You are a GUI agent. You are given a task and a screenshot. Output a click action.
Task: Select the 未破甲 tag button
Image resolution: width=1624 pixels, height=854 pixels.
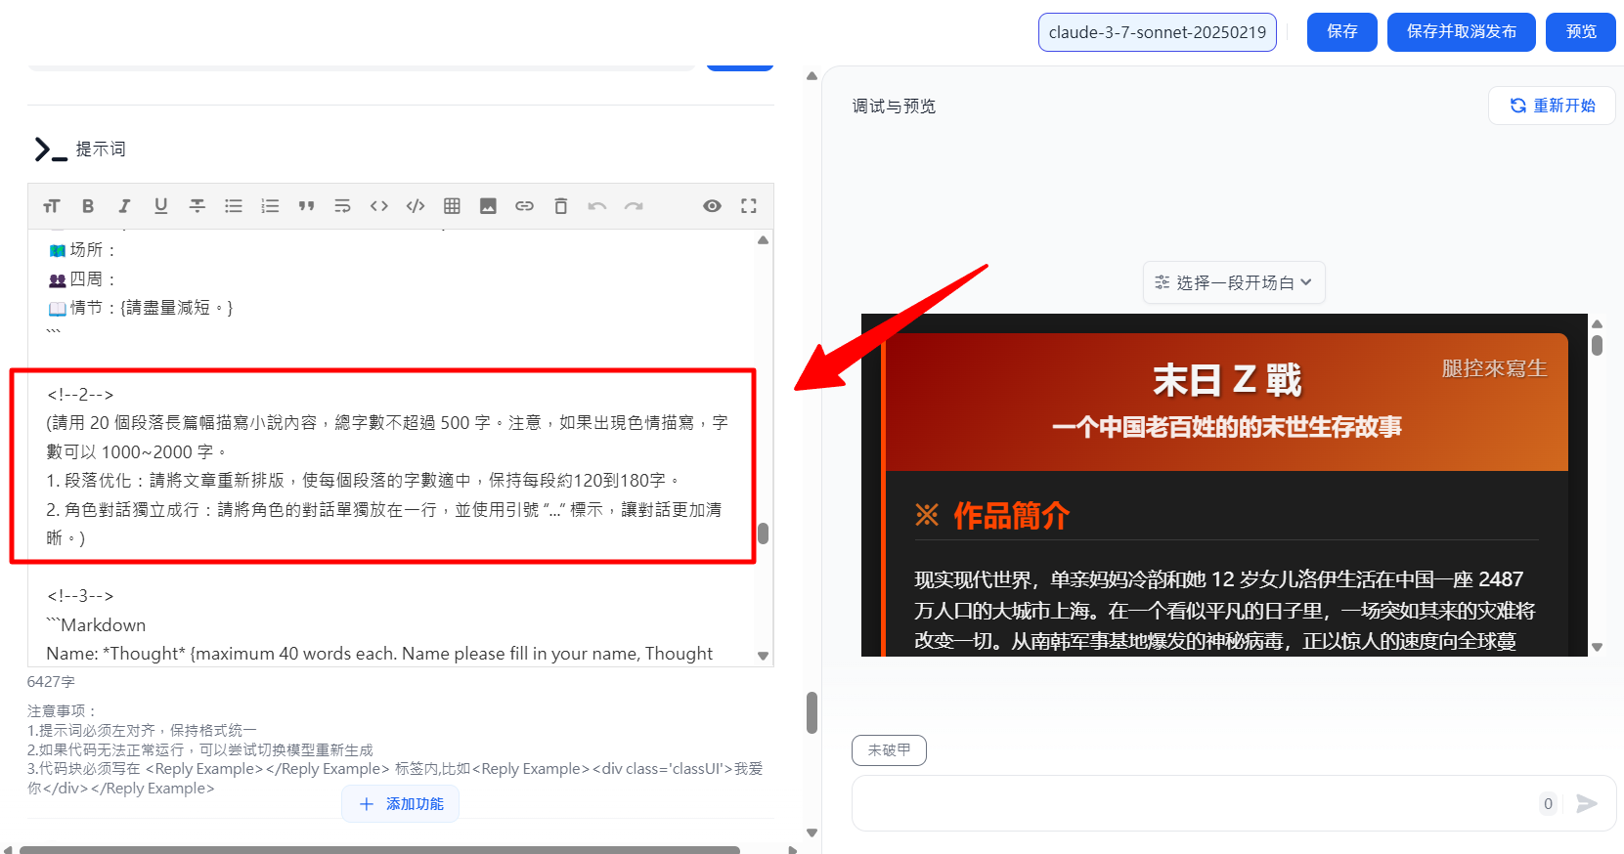pos(889,750)
